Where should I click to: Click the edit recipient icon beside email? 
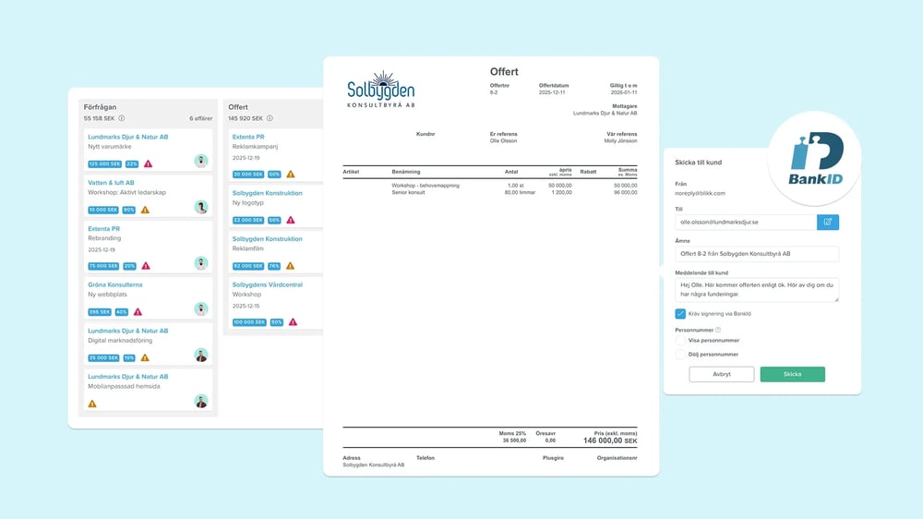(x=828, y=223)
